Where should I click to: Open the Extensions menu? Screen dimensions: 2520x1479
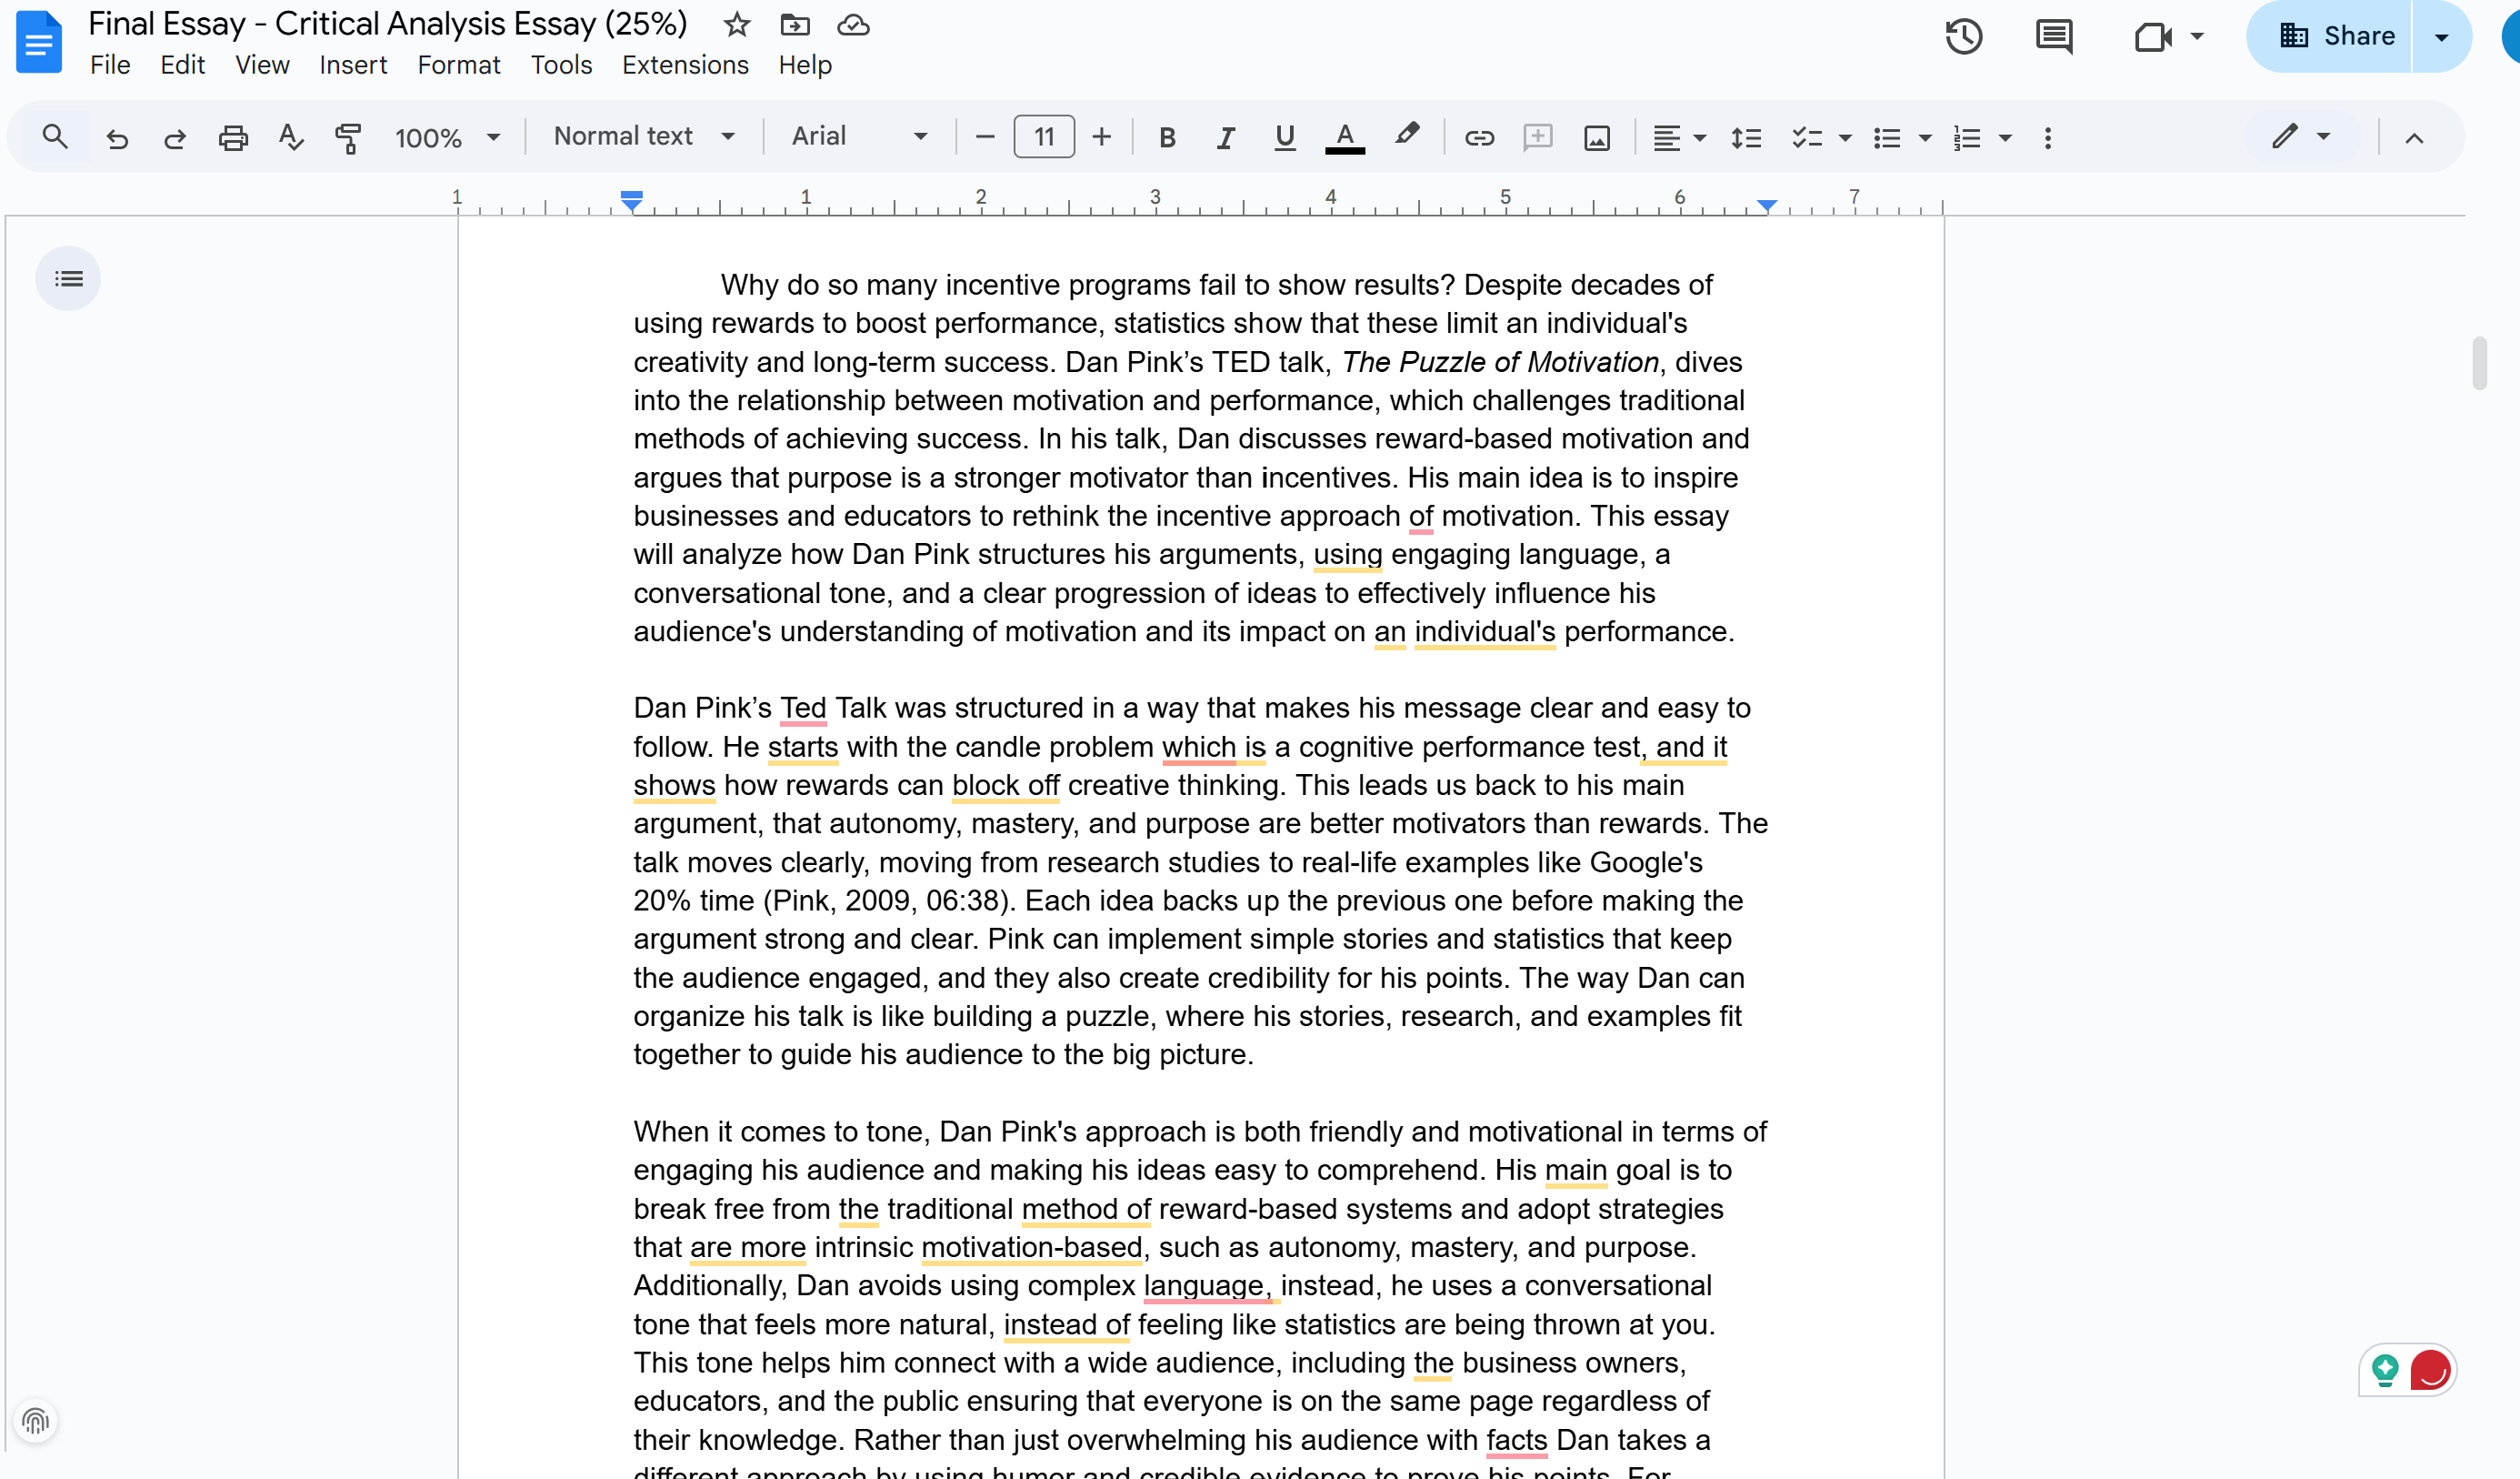(x=685, y=65)
